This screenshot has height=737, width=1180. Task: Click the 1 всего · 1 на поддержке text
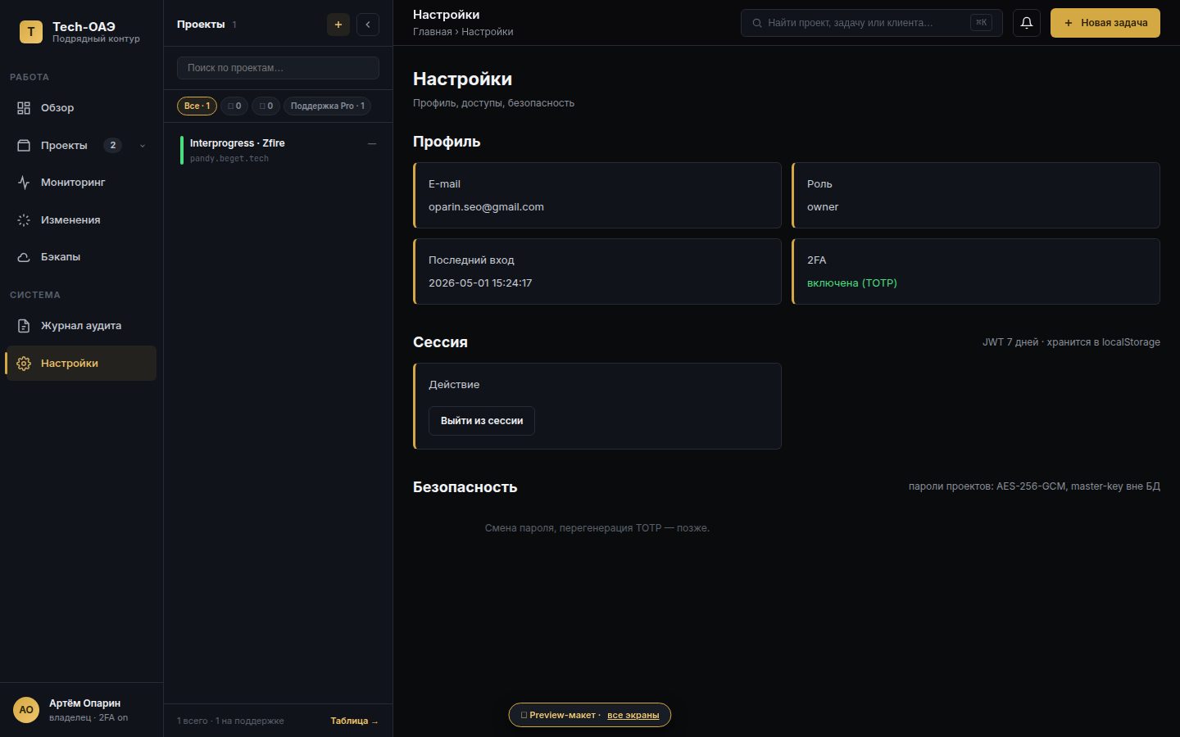[x=230, y=721]
